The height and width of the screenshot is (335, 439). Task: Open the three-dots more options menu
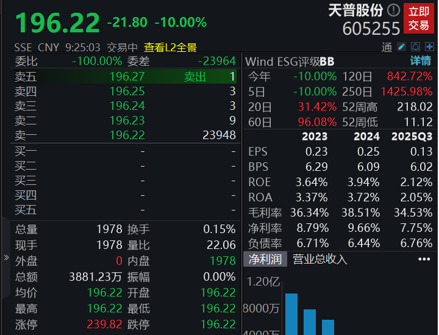point(424,259)
